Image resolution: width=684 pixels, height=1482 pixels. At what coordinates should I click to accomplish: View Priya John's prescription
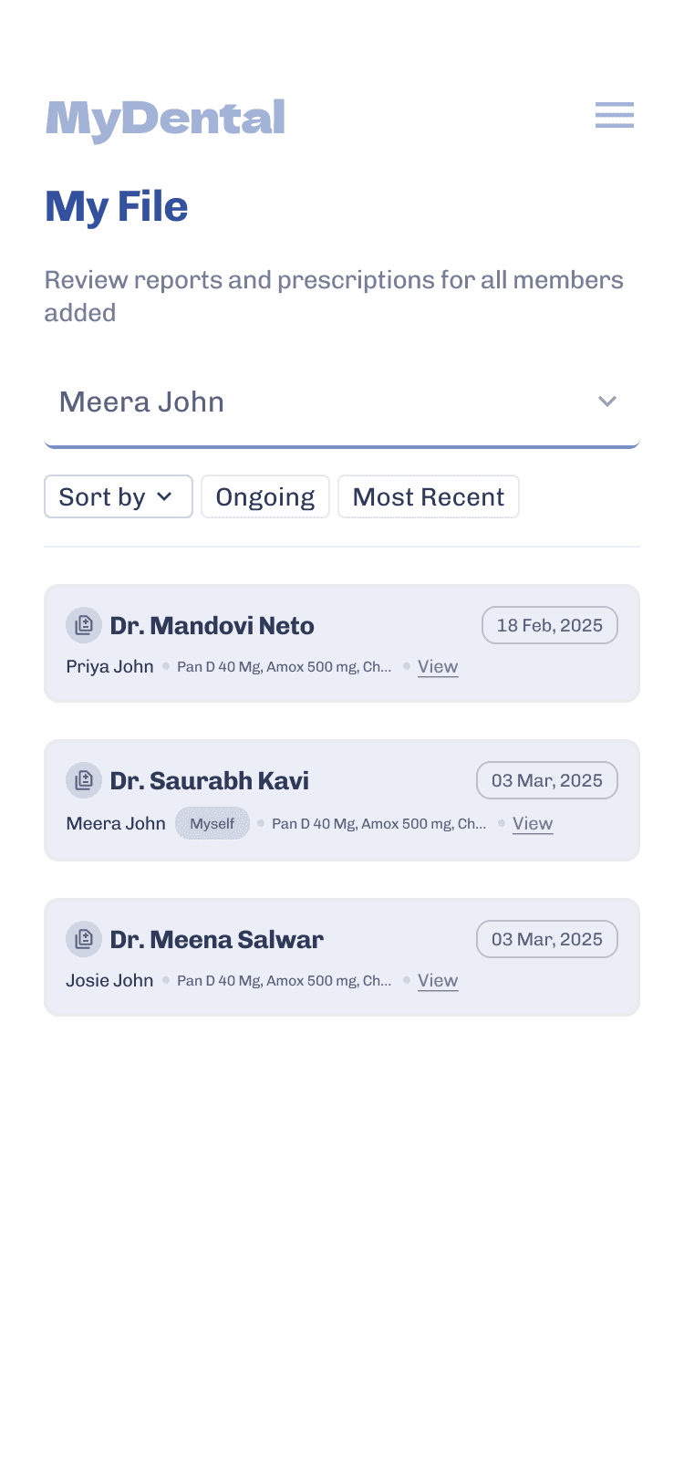pyautogui.click(x=438, y=667)
